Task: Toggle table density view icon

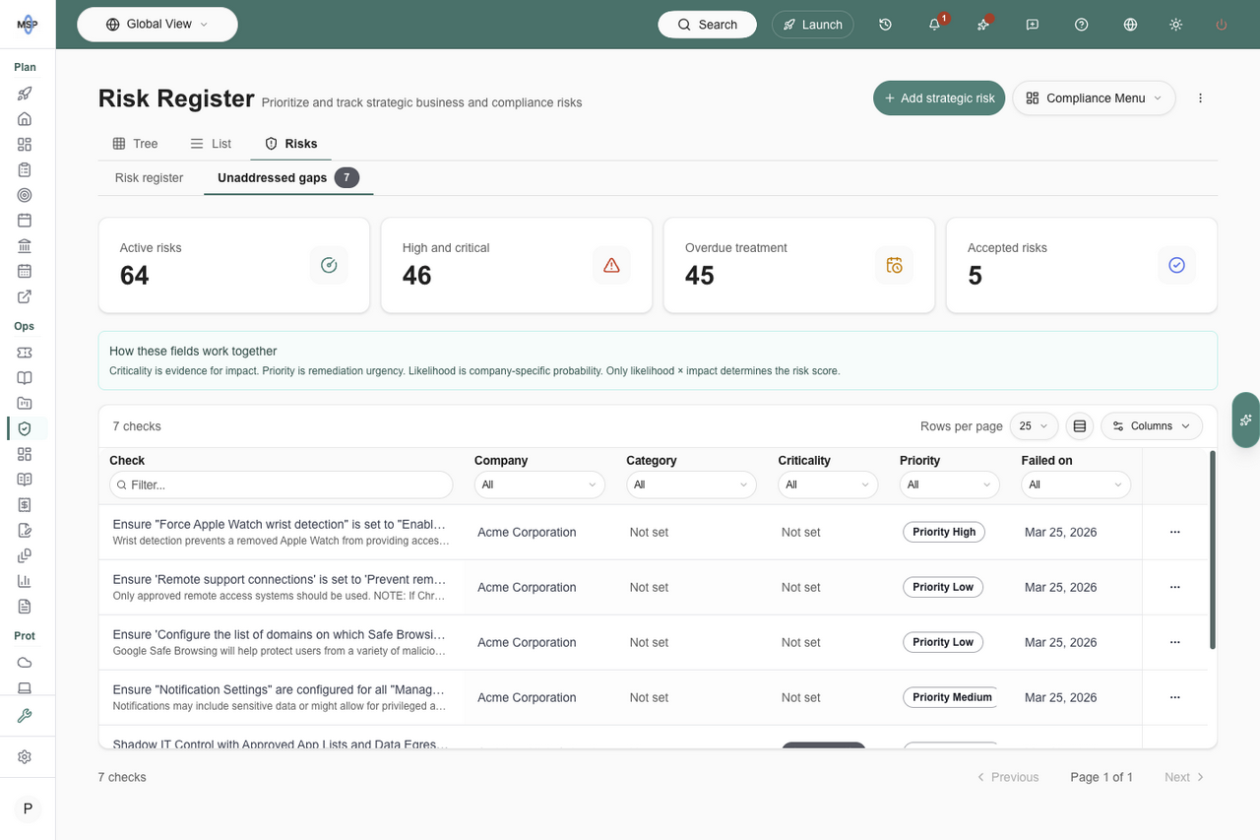Action: pyautogui.click(x=1080, y=426)
